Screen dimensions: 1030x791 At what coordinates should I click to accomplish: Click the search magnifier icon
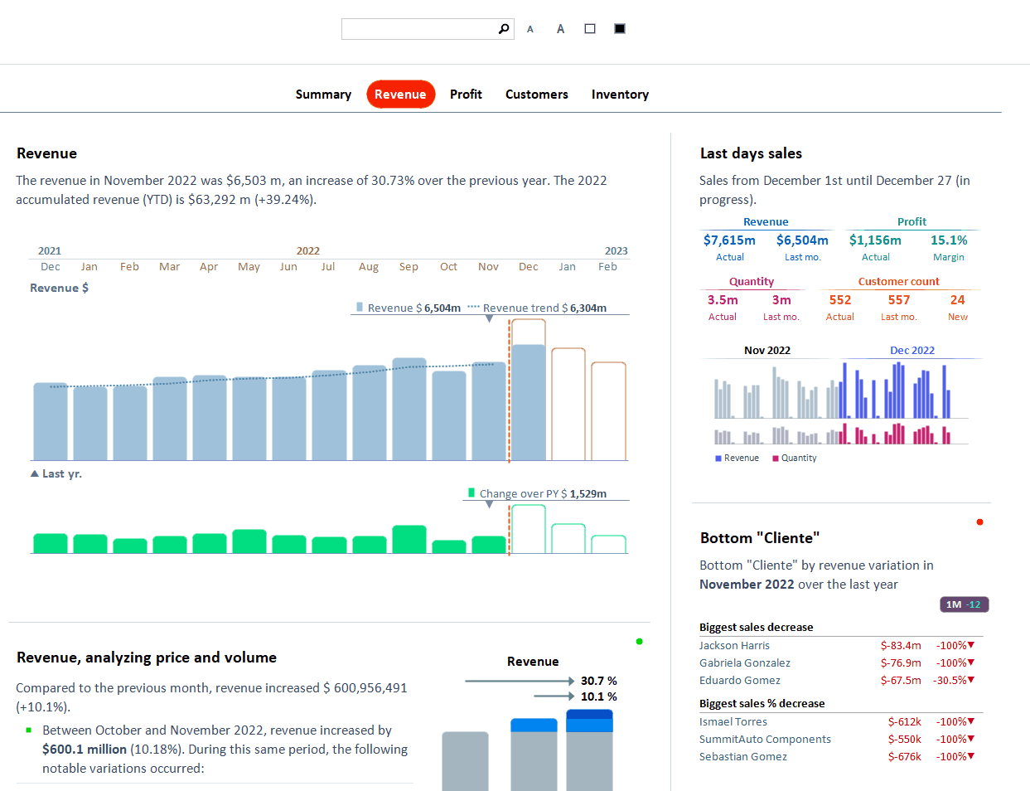click(504, 29)
